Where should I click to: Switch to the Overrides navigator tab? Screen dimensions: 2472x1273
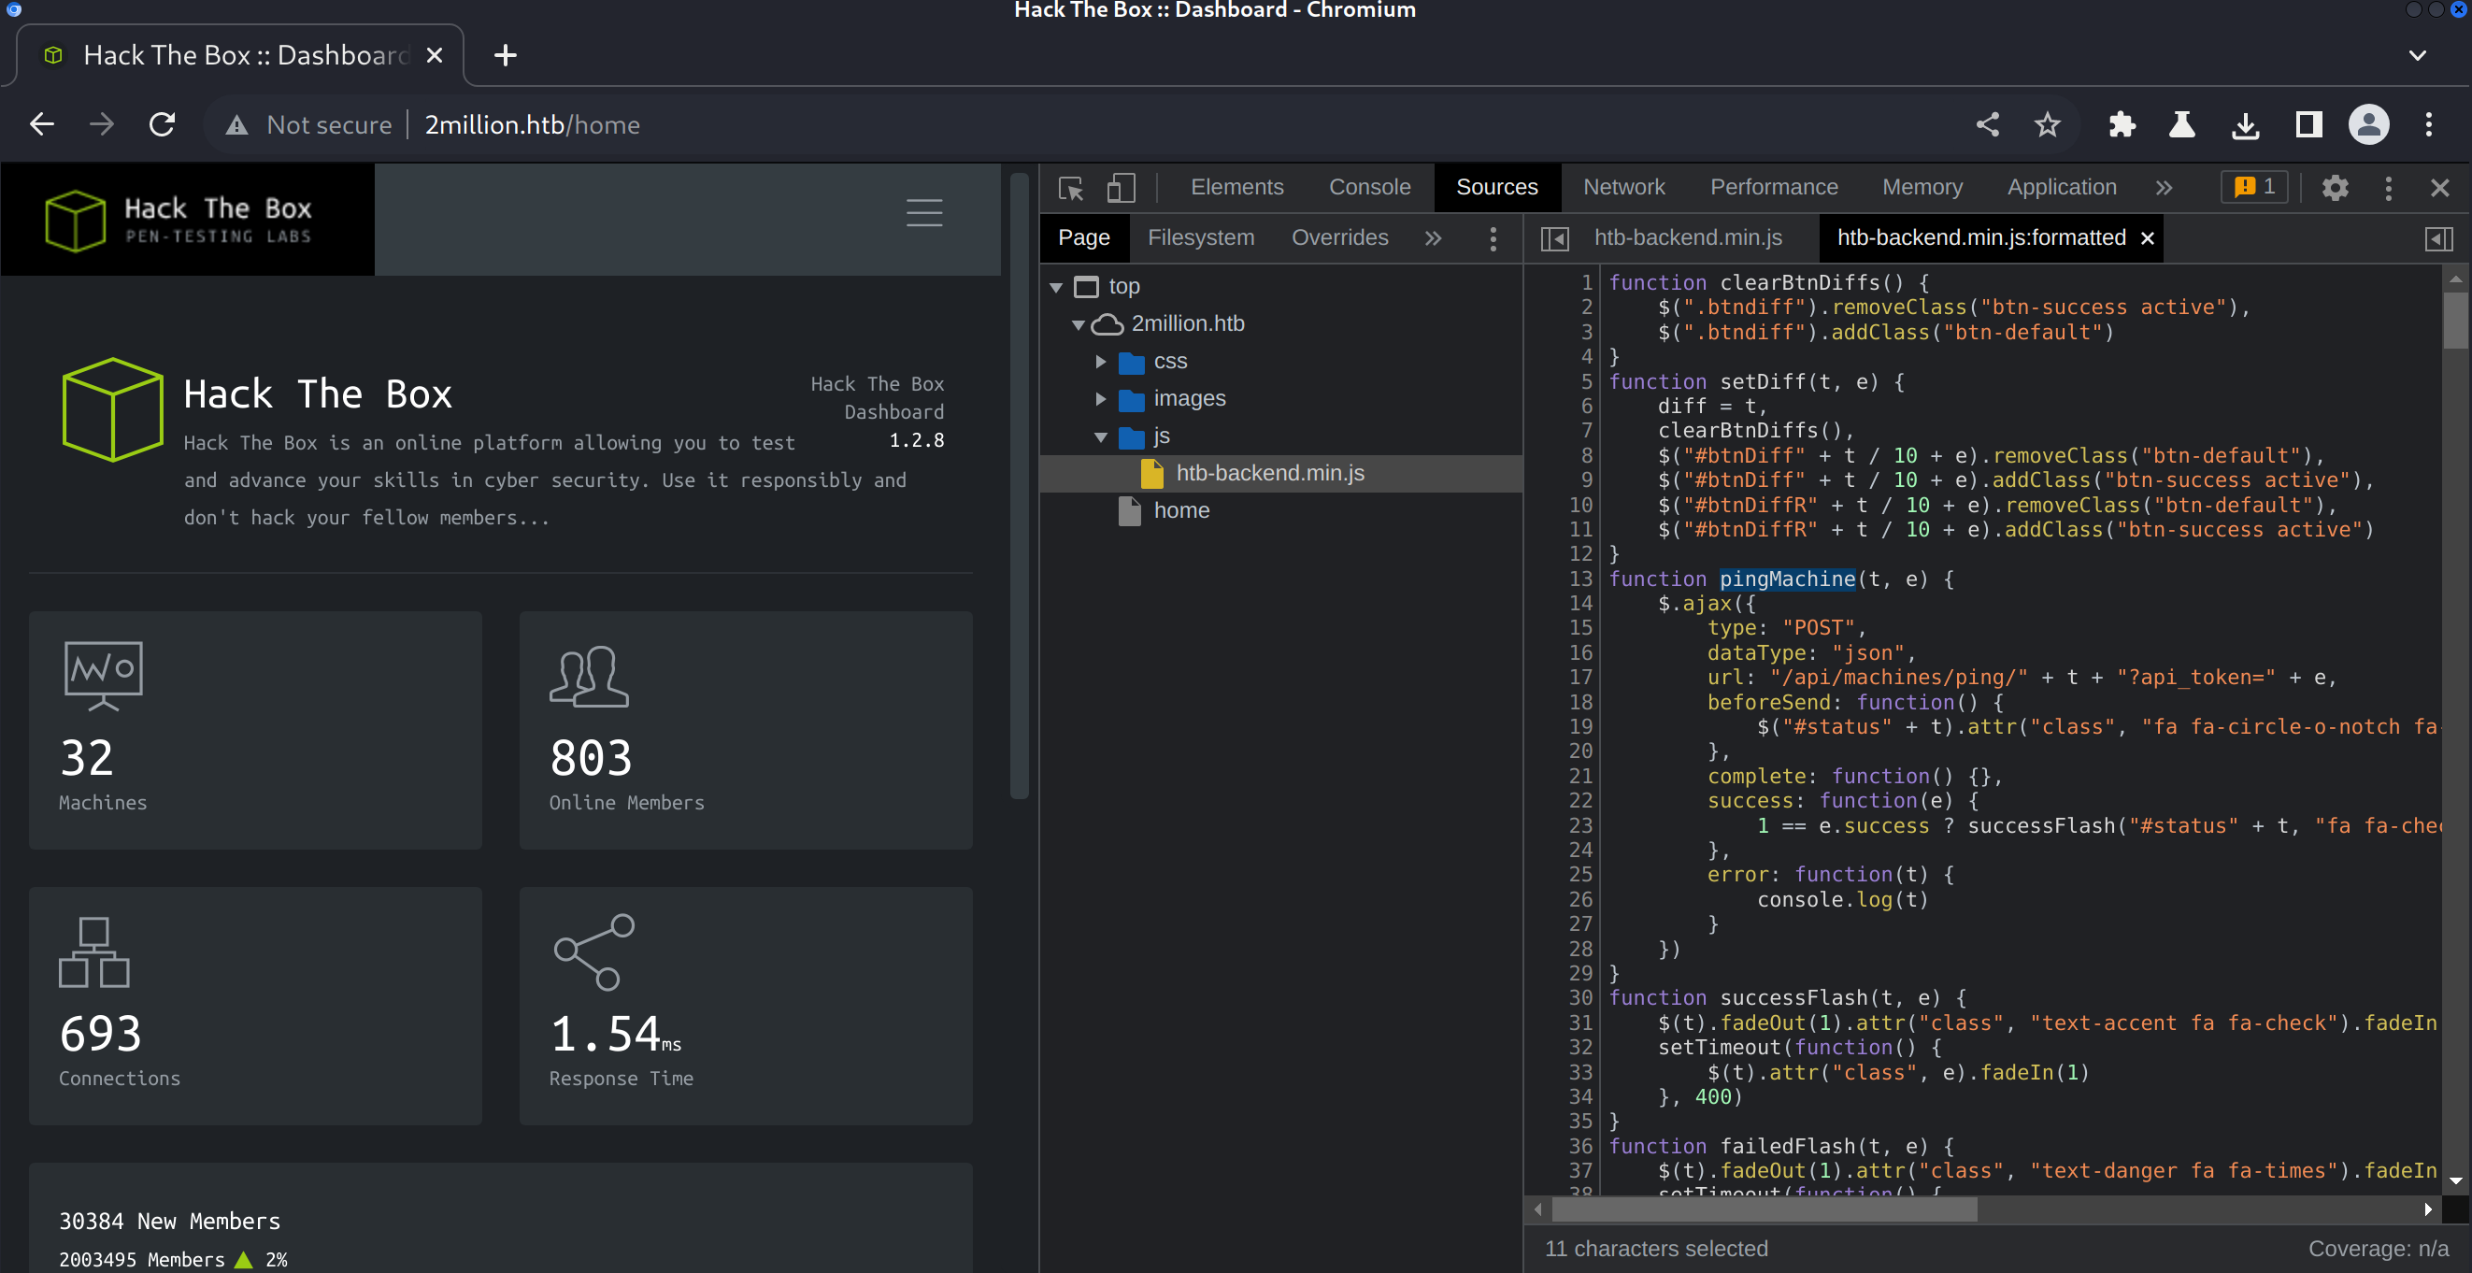1339,238
